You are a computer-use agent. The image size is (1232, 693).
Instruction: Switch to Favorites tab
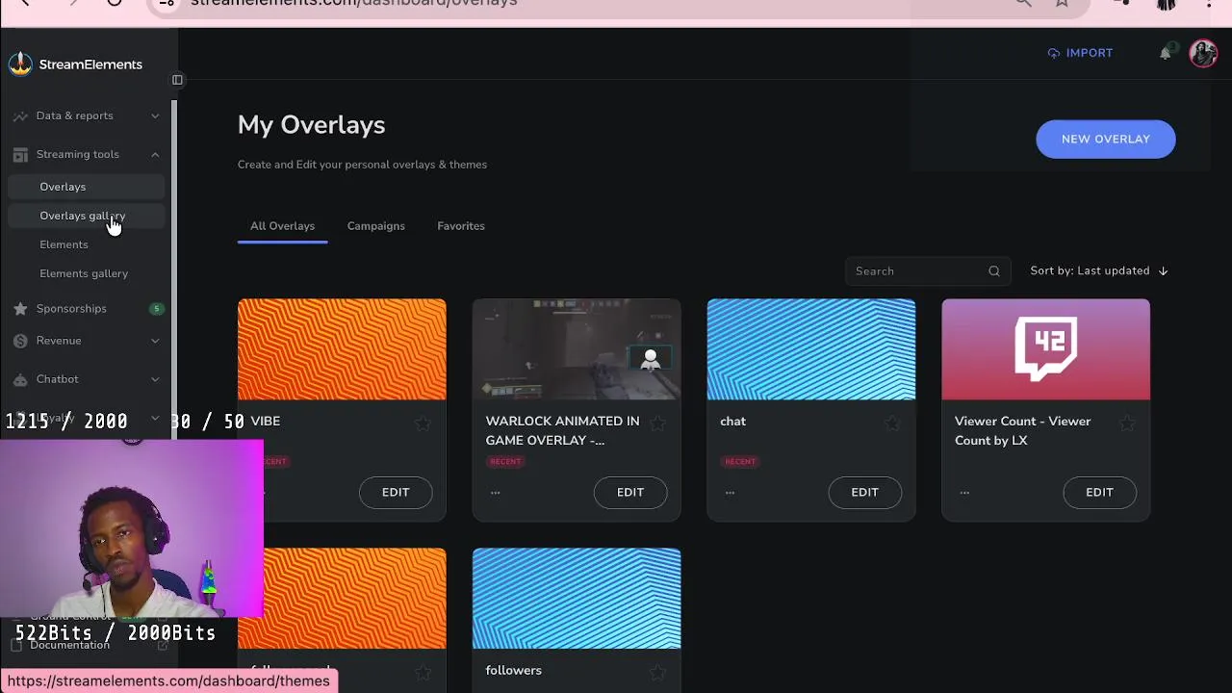pos(461,226)
